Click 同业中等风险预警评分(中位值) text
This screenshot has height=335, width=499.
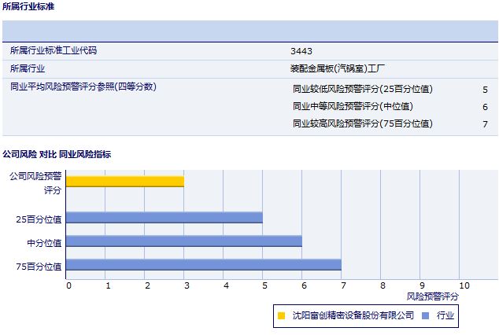[353, 106]
